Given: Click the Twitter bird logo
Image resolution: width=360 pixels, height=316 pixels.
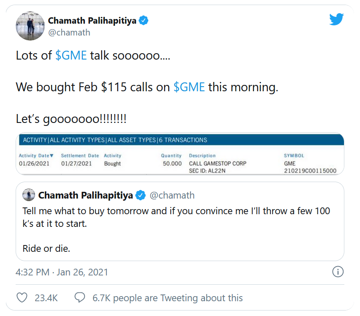Looking at the screenshot, I should tap(336, 19).
